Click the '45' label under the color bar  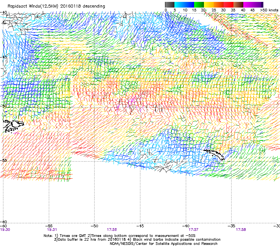tap(252, 10)
